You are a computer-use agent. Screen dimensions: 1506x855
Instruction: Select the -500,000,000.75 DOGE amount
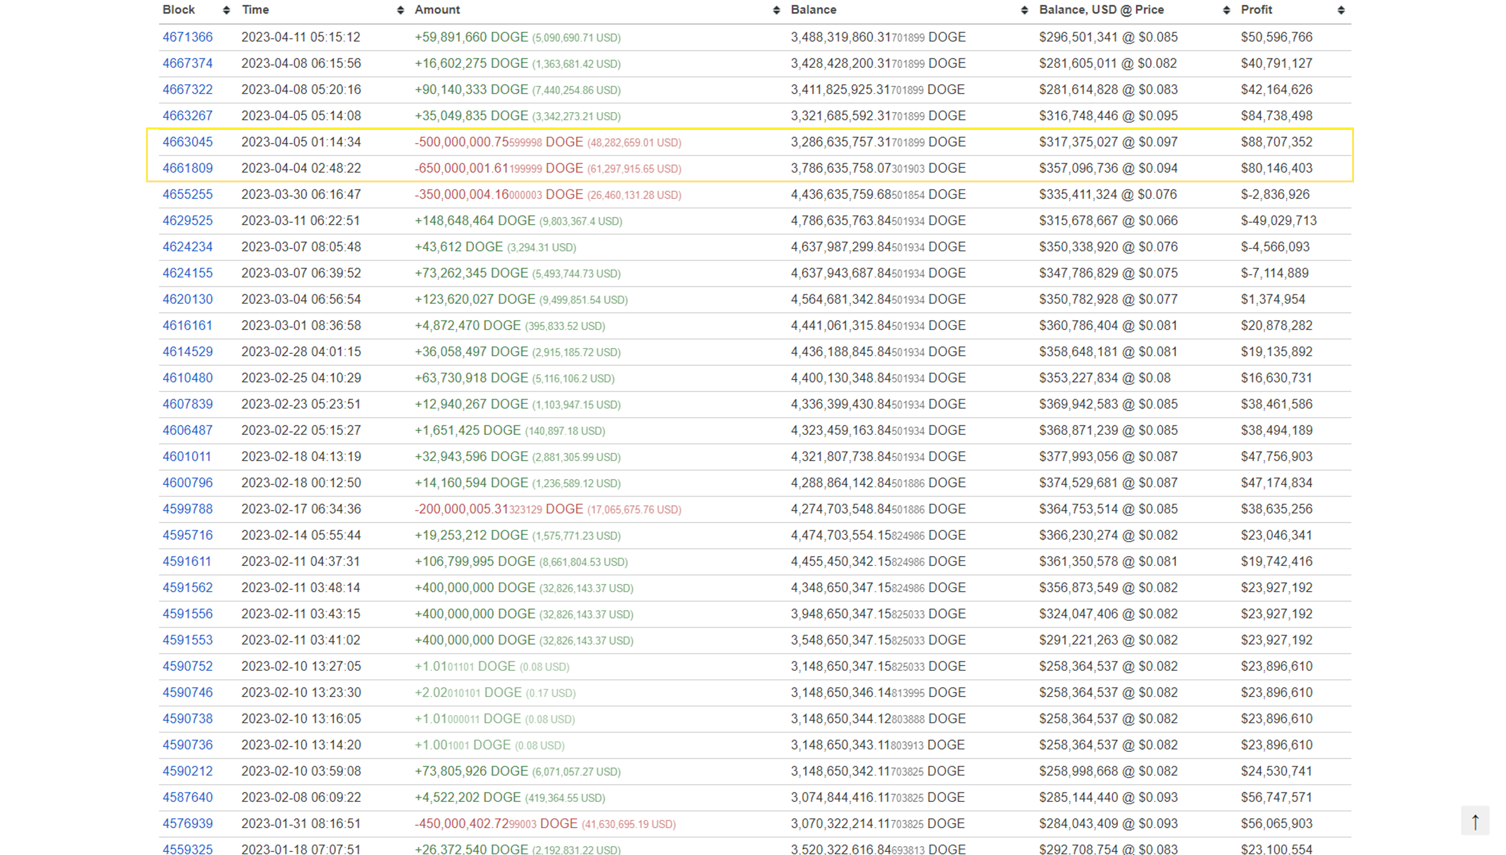click(498, 142)
